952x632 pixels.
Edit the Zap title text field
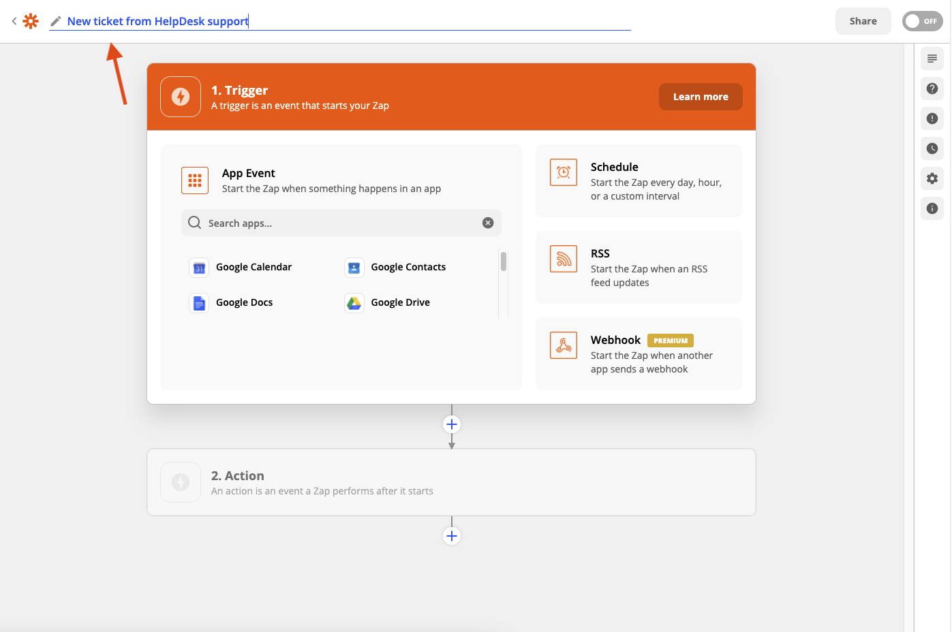(340, 21)
